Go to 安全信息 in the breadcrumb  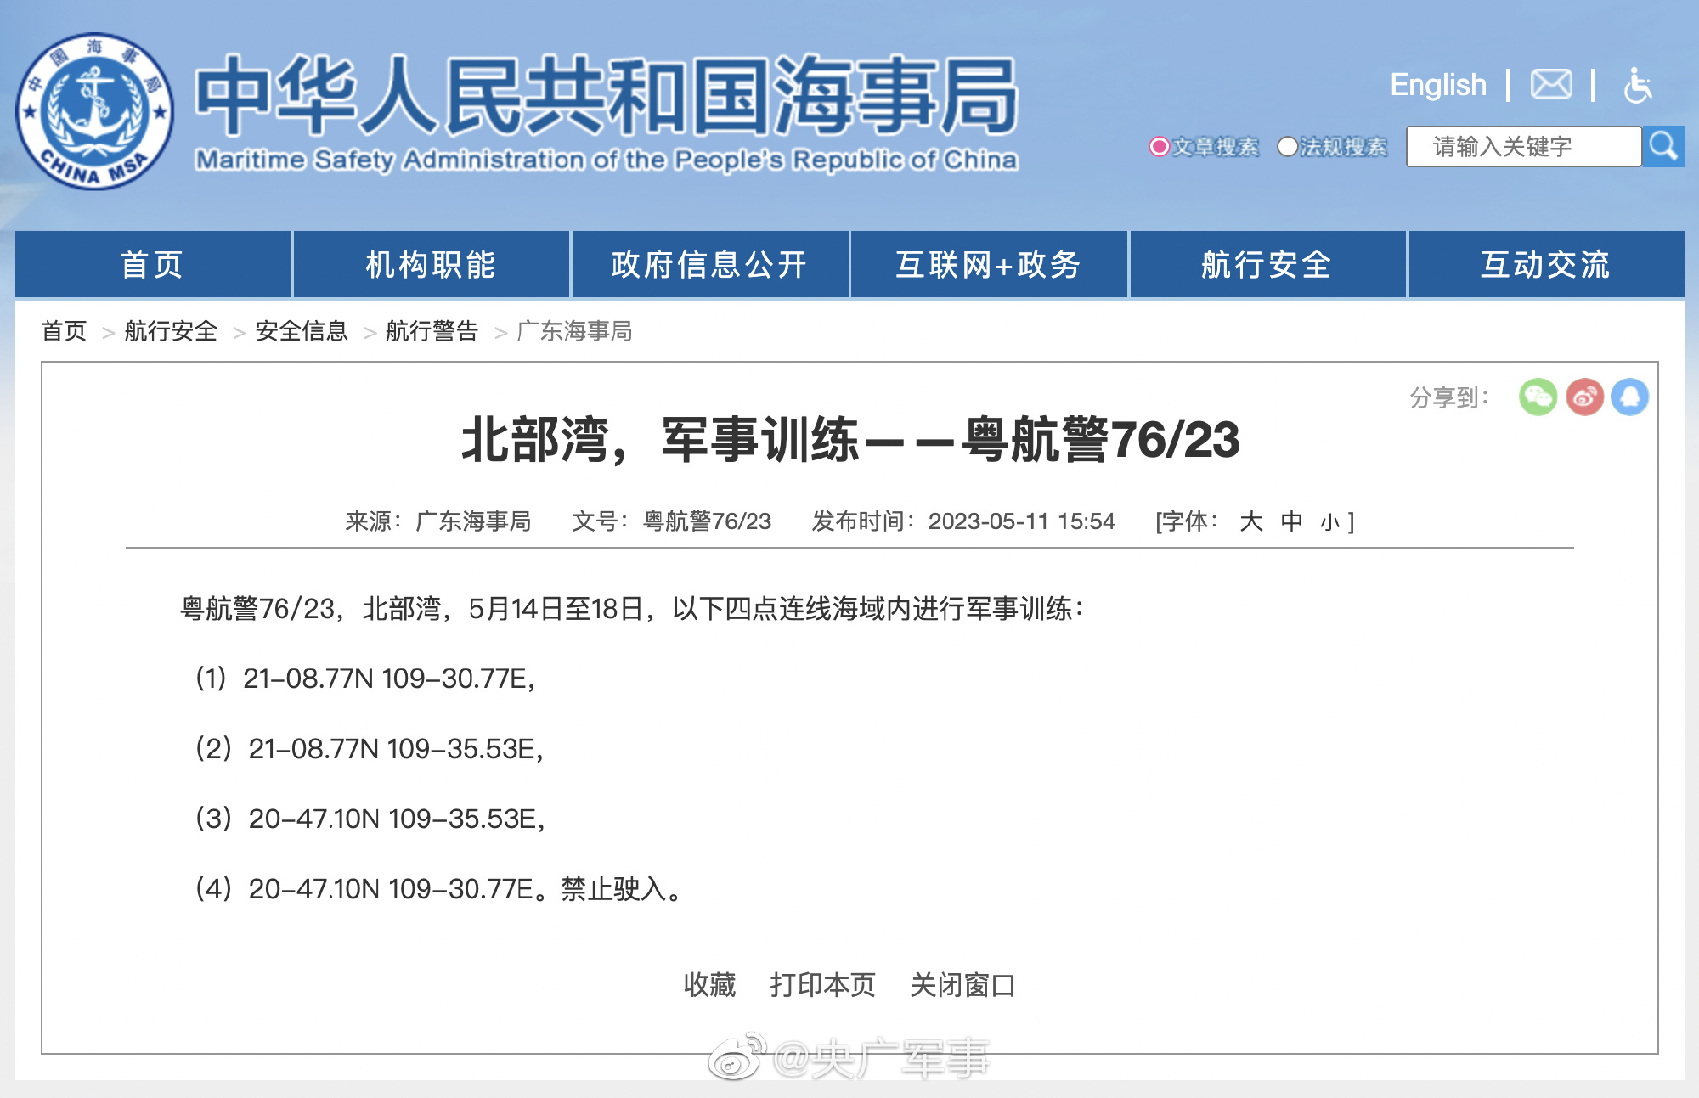pyautogui.click(x=302, y=331)
